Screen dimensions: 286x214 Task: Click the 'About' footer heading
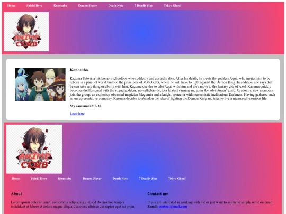click(x=16, y=193)
